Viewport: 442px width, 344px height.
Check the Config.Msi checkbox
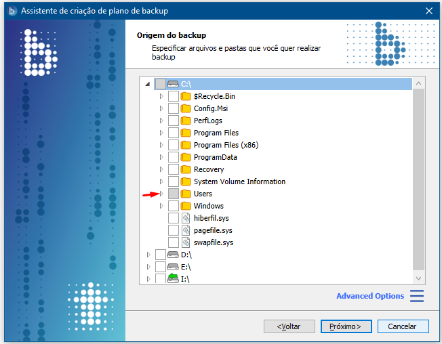174,108
